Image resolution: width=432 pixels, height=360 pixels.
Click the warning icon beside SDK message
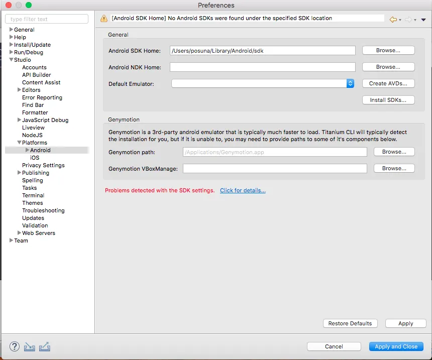[104, 19]
